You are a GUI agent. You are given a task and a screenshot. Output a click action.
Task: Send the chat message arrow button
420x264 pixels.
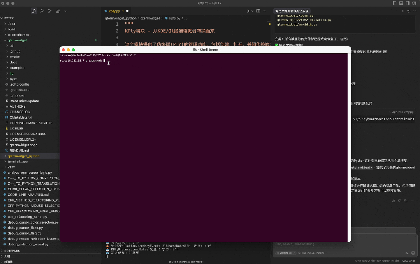[413, 253]
